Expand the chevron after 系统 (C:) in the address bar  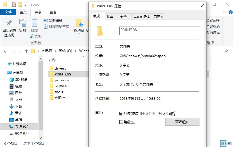[x=76, y=51]
